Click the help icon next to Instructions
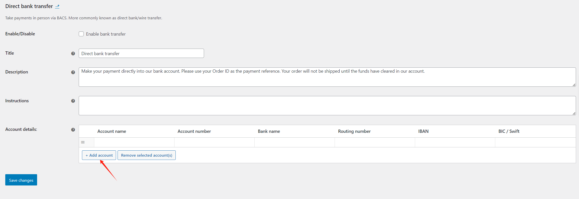This screenshot has height=199, width=579. pos(73,101)
